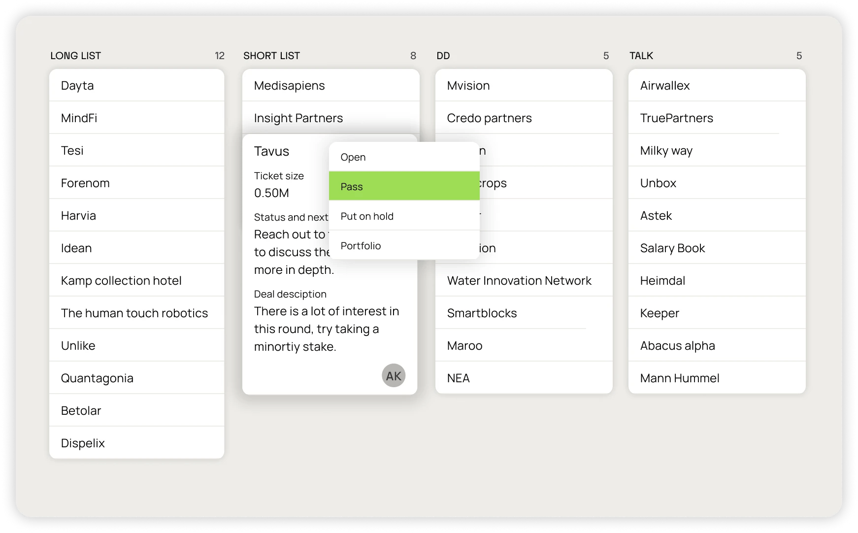Open Kamp collection hotel card

(137, 280)
